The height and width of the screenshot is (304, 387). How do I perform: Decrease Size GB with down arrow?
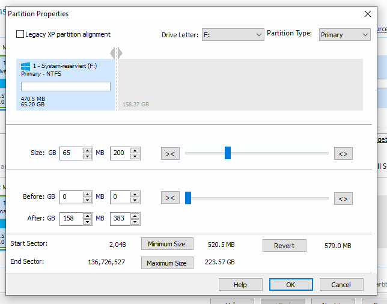click(x=87, y=156)
